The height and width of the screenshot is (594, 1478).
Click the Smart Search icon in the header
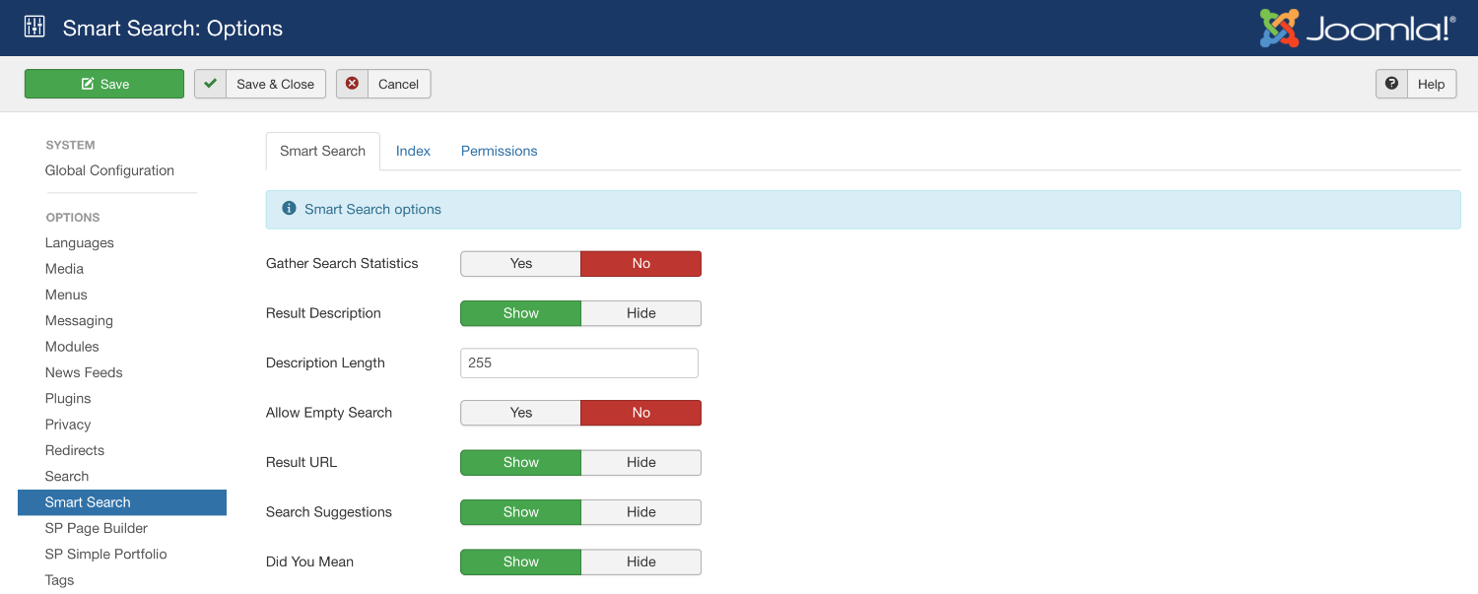click(34, 27)
